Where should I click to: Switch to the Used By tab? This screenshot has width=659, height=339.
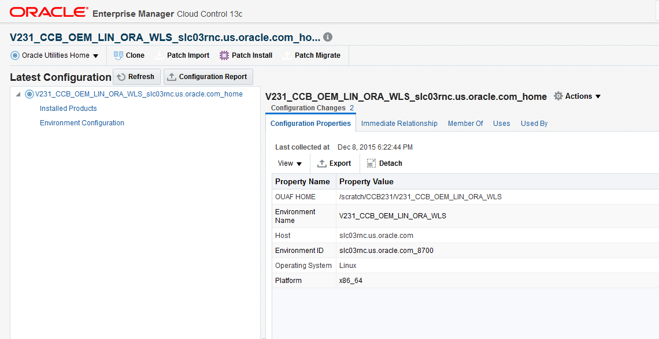[x=534, y=124]
